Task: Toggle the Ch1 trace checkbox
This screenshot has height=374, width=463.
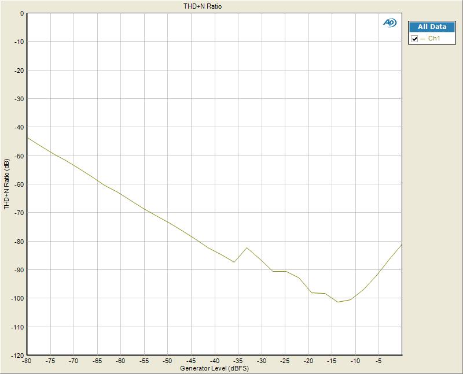Action: pos(414,39)
